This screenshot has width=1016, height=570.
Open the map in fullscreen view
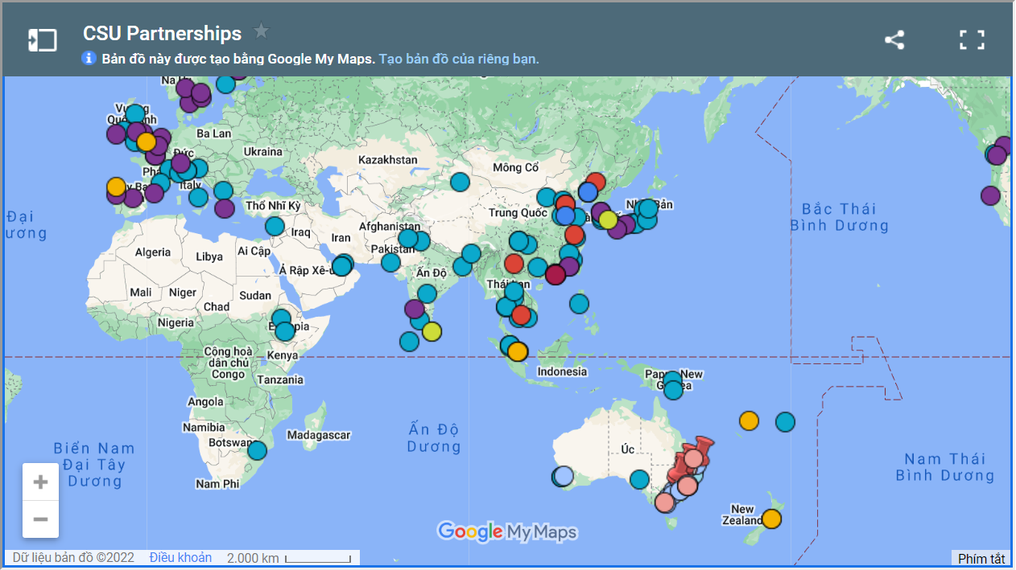[x=972, y=40]
